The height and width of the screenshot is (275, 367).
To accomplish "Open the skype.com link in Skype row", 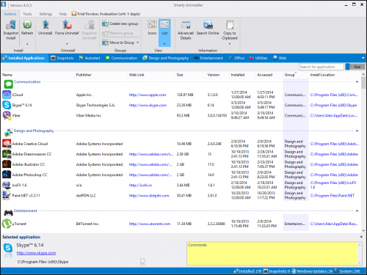I will [148, 105].
